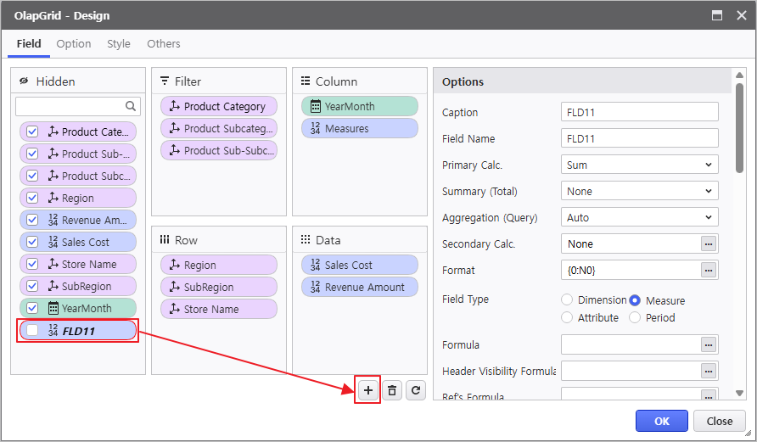Uncheck the Region checkbox in Hidden list

(x=32, y=198)
